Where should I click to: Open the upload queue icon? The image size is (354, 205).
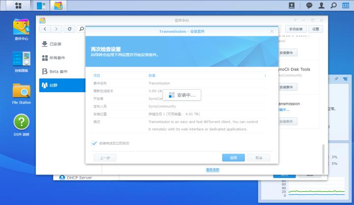click(x=292, y=5)
